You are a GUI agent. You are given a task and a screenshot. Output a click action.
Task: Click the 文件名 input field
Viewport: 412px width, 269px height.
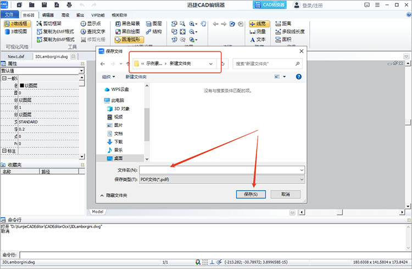(x=222, y=170)
